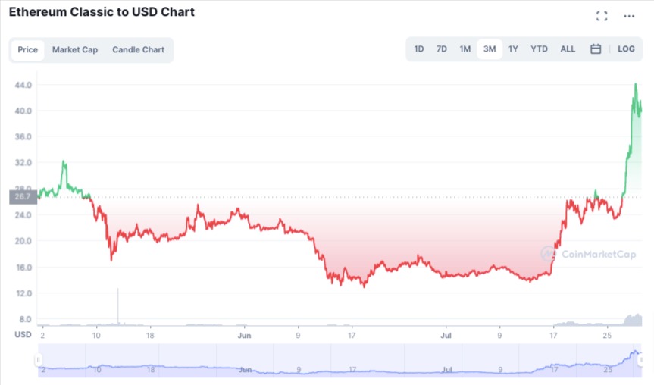Click right handle of range slider

[640, 360]
